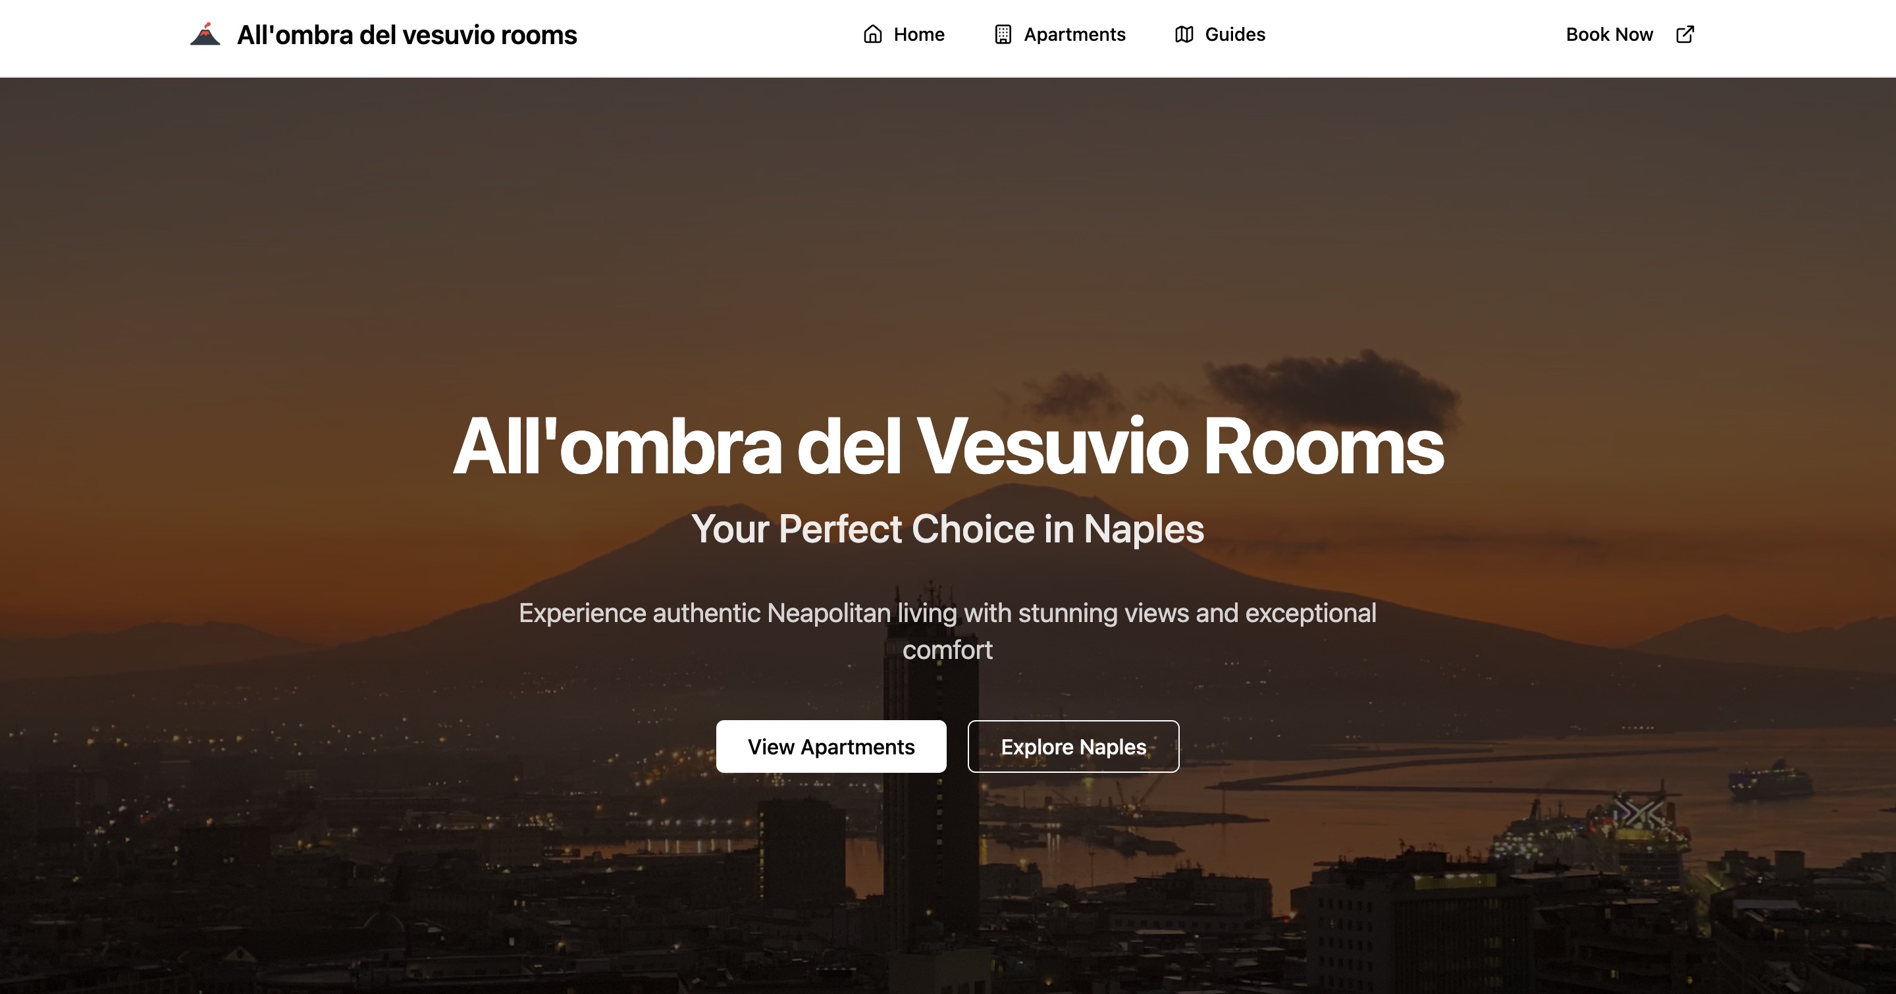Click the house icon beside Home
The image size is (1896, 994).
[872, 35]
